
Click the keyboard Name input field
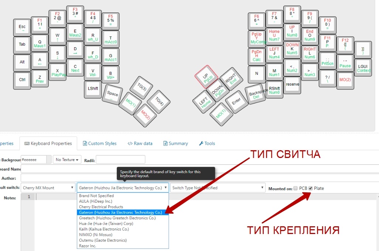point(199,169)
